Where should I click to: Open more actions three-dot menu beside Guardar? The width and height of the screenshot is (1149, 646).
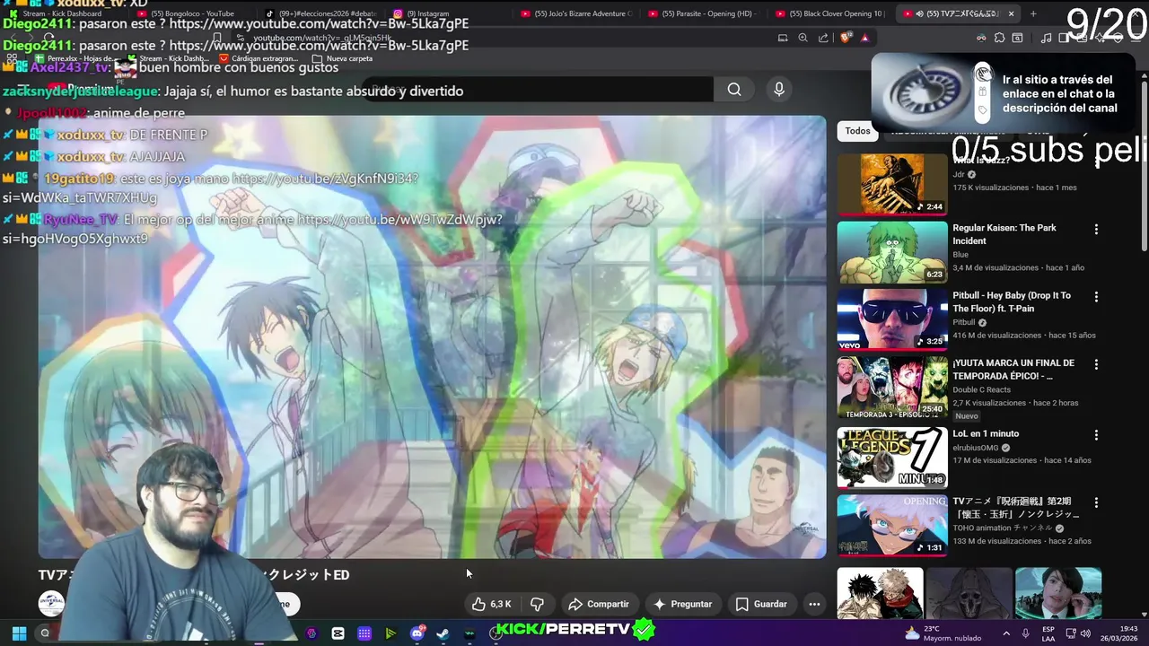coord(814,604)
